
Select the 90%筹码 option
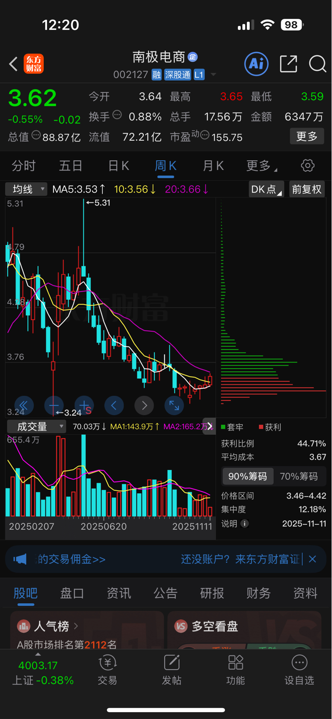pyautogui.click(x=248, y=476)
